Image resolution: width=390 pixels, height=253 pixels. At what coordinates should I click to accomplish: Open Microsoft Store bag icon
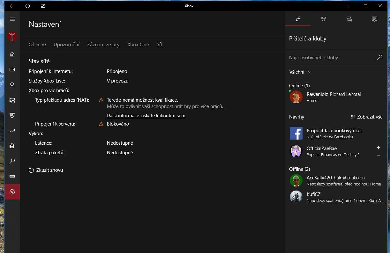click(x=12, y=146)
